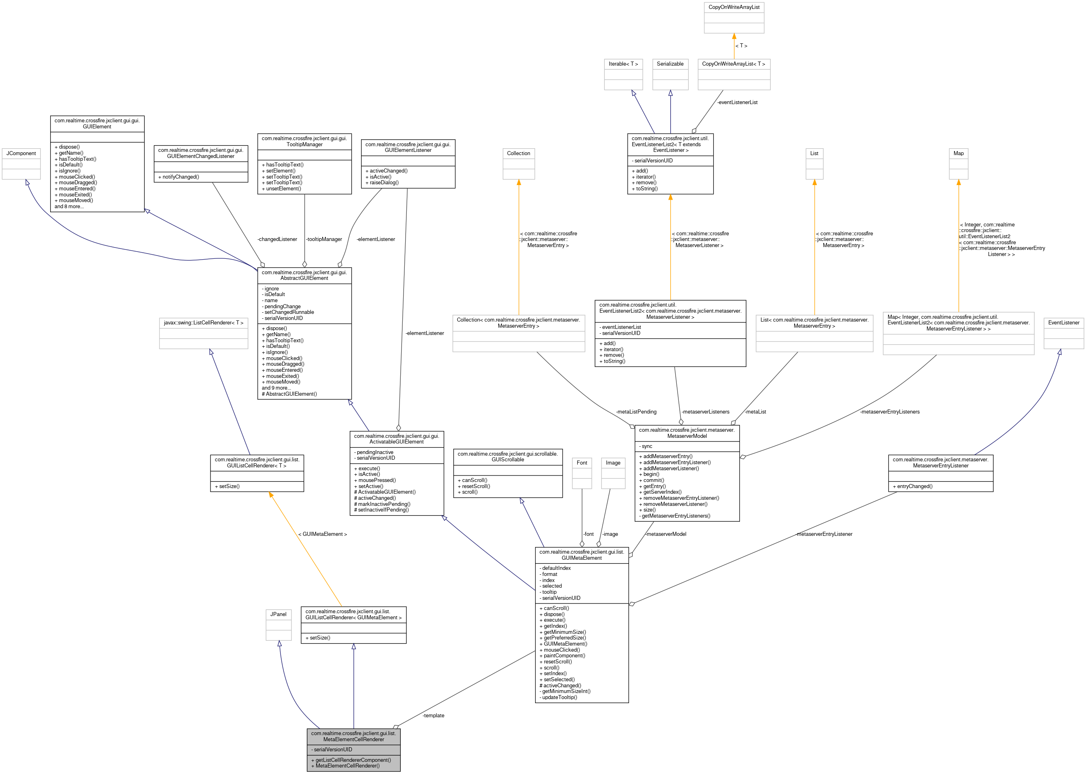Click the '-metaListPending' edge label
Screen dimensions: 1086x774
pyautogui.click(x=636, y=412)
